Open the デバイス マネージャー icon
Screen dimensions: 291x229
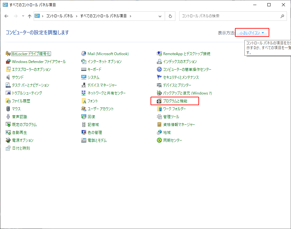[x=84, y=85]
